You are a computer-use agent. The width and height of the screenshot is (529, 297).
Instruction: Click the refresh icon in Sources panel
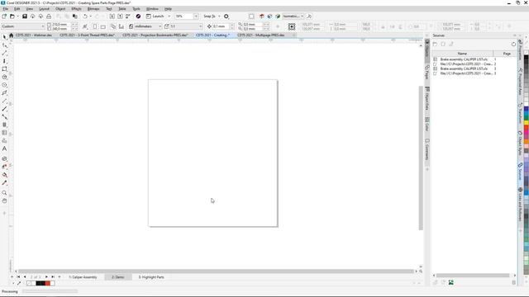click(x=513, y=44)
